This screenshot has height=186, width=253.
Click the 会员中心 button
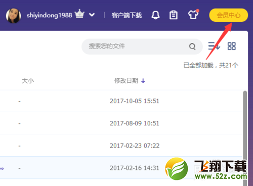click(229, 15)
